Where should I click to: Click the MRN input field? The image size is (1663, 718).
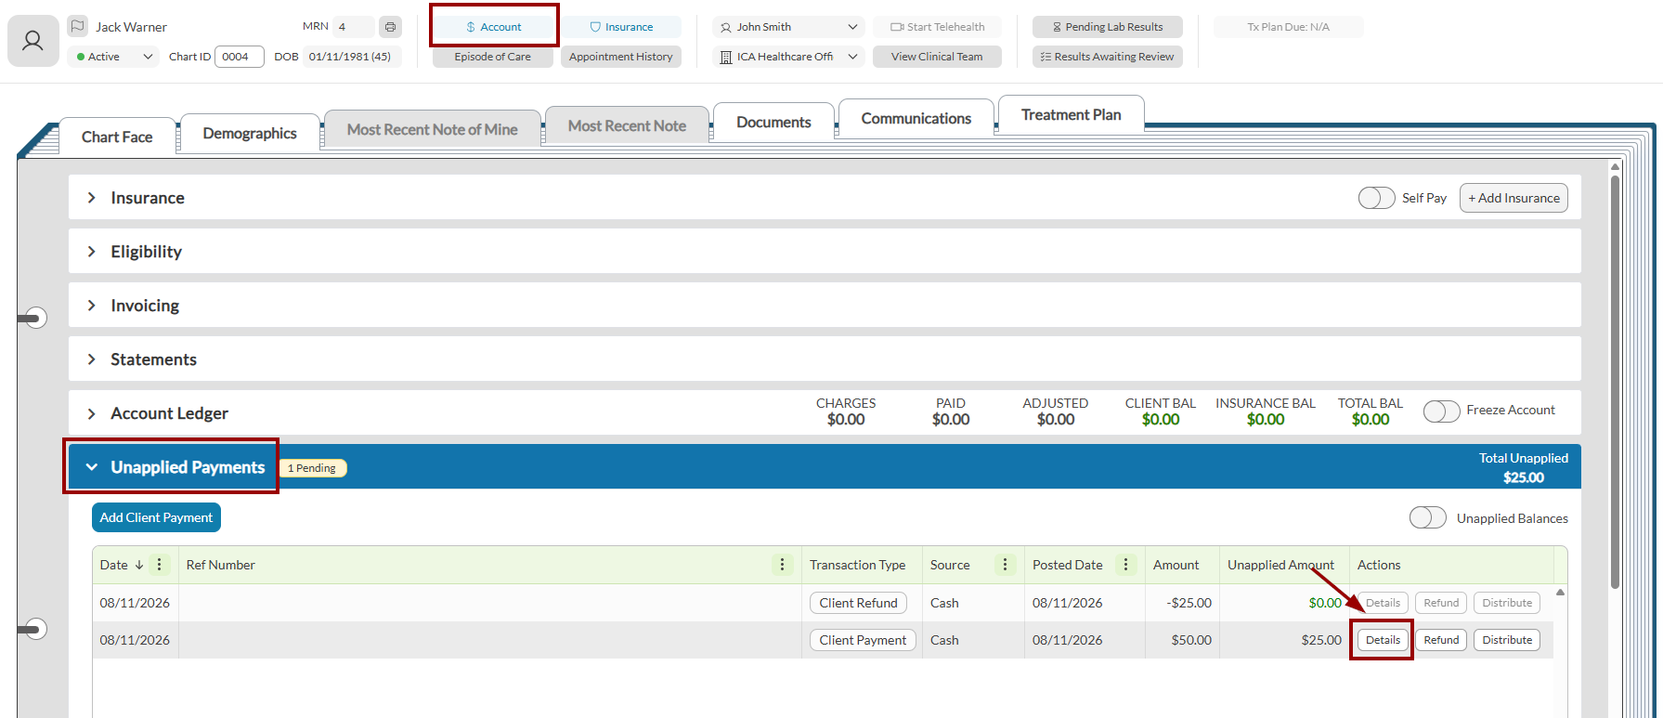(354, 27)
